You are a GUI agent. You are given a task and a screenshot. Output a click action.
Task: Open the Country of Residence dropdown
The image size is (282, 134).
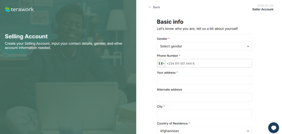click(x=204, y=130)
